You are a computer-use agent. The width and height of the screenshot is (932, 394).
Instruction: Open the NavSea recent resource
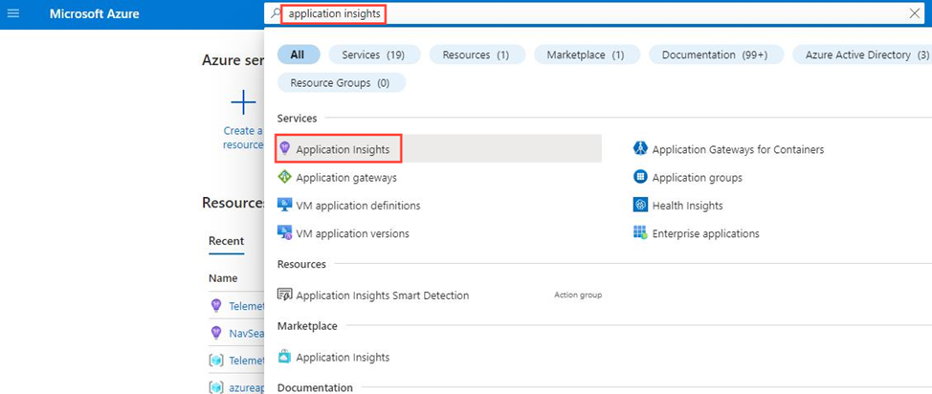coord(246,334)
